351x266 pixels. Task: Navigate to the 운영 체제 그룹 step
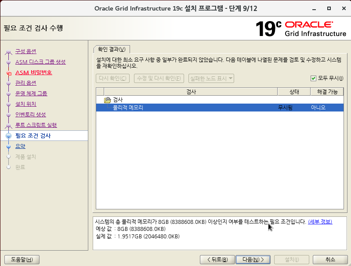point(31,93)
